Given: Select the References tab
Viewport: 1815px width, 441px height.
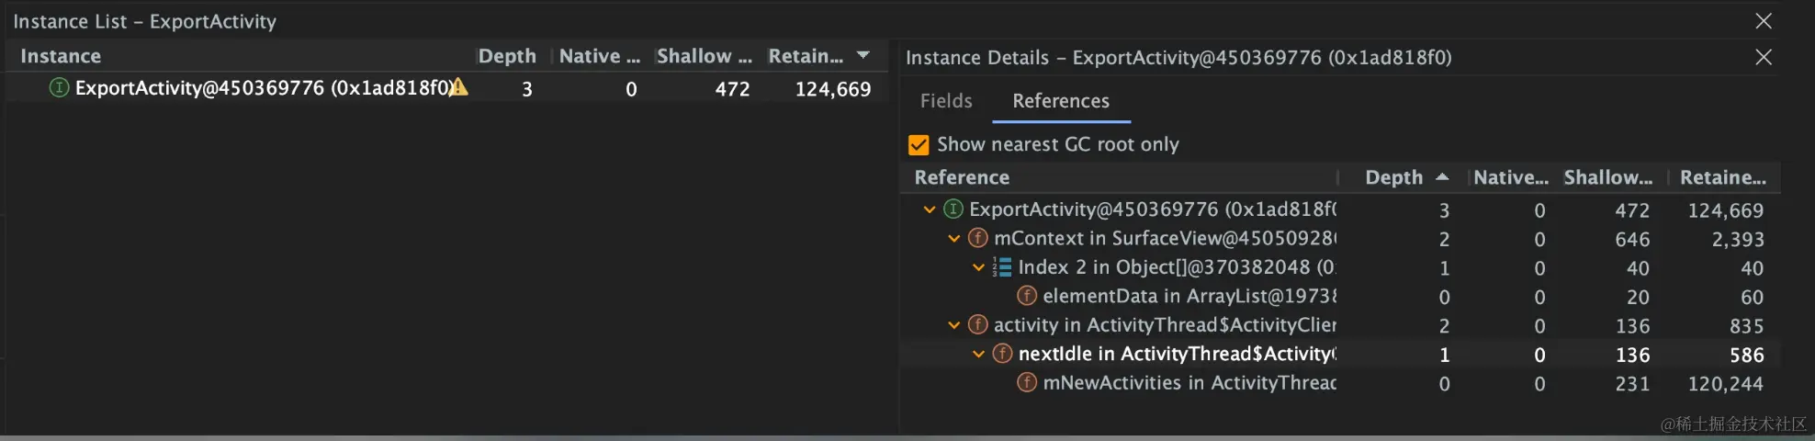Looking at the screenshot, I should click(1061, 101).
